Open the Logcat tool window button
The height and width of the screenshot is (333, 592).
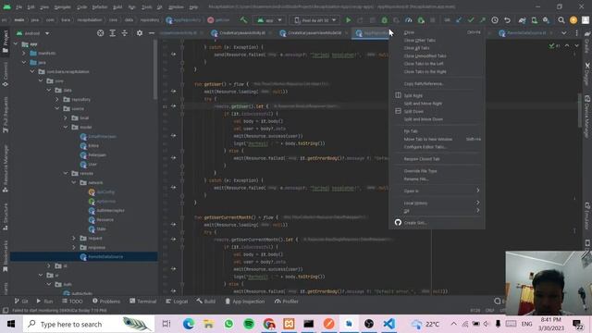[177, 301]
